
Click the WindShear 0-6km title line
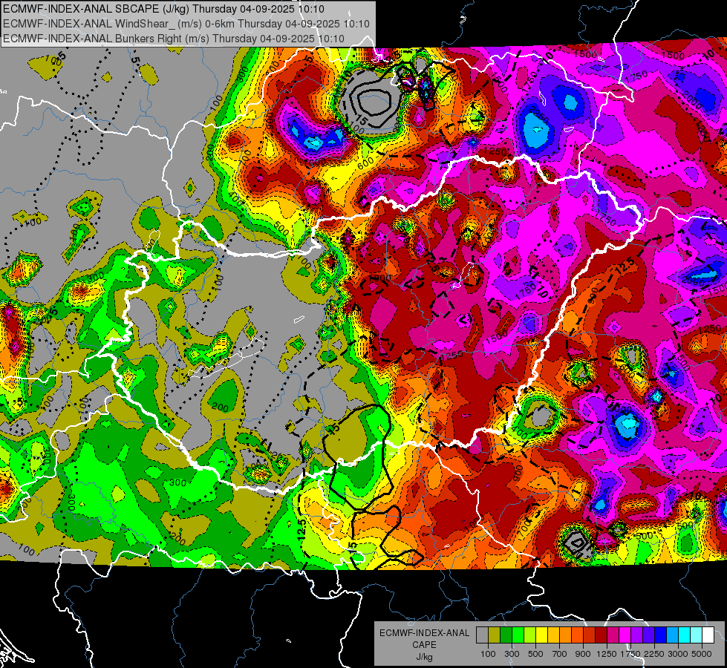[x=186, y=24]
